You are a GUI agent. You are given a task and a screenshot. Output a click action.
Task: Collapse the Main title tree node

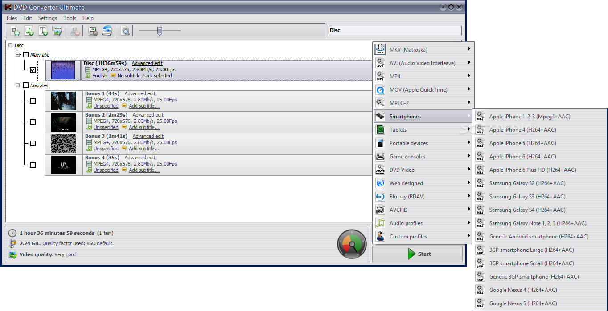click(18, 55)
